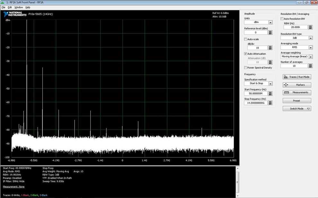Screen dimensions: 318x198
Task: Enable the Auto-scale checkbox
Action: coord(246,39)
